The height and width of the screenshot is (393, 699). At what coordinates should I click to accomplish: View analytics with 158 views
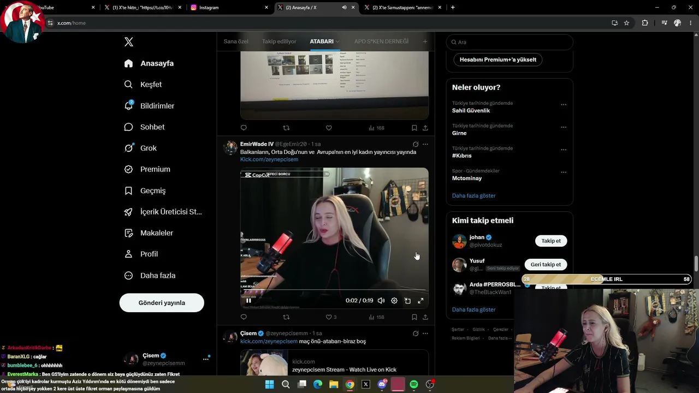[376, 317]
